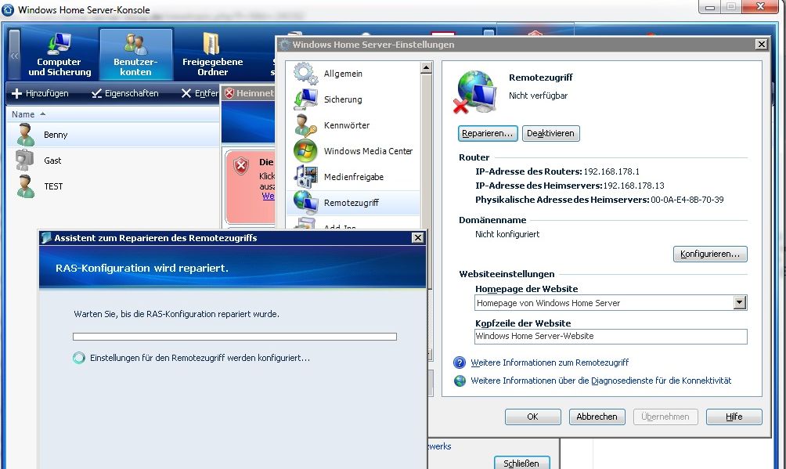Click the red shield warning icon

[241, 165]
